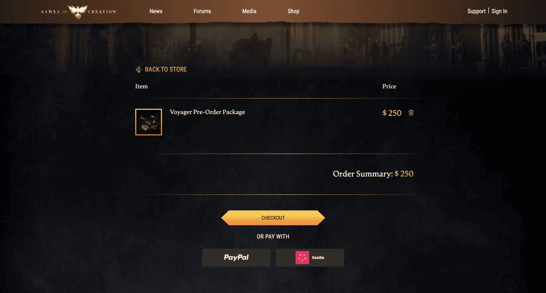Pay with the Xsolla logo button
The width and height of the screenshot is (546, 293).
[x=310, y=257]
